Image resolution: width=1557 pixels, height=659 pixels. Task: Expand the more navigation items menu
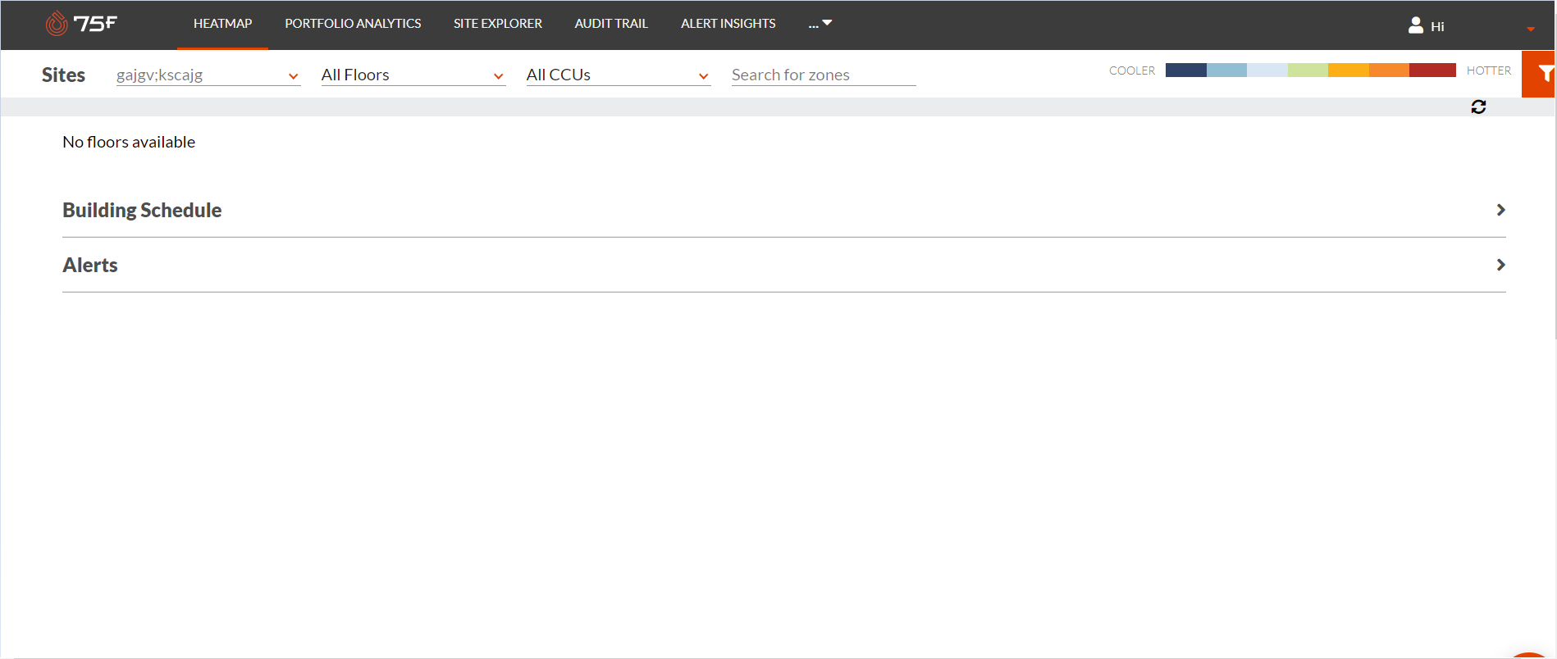click(x=820, y=24)
